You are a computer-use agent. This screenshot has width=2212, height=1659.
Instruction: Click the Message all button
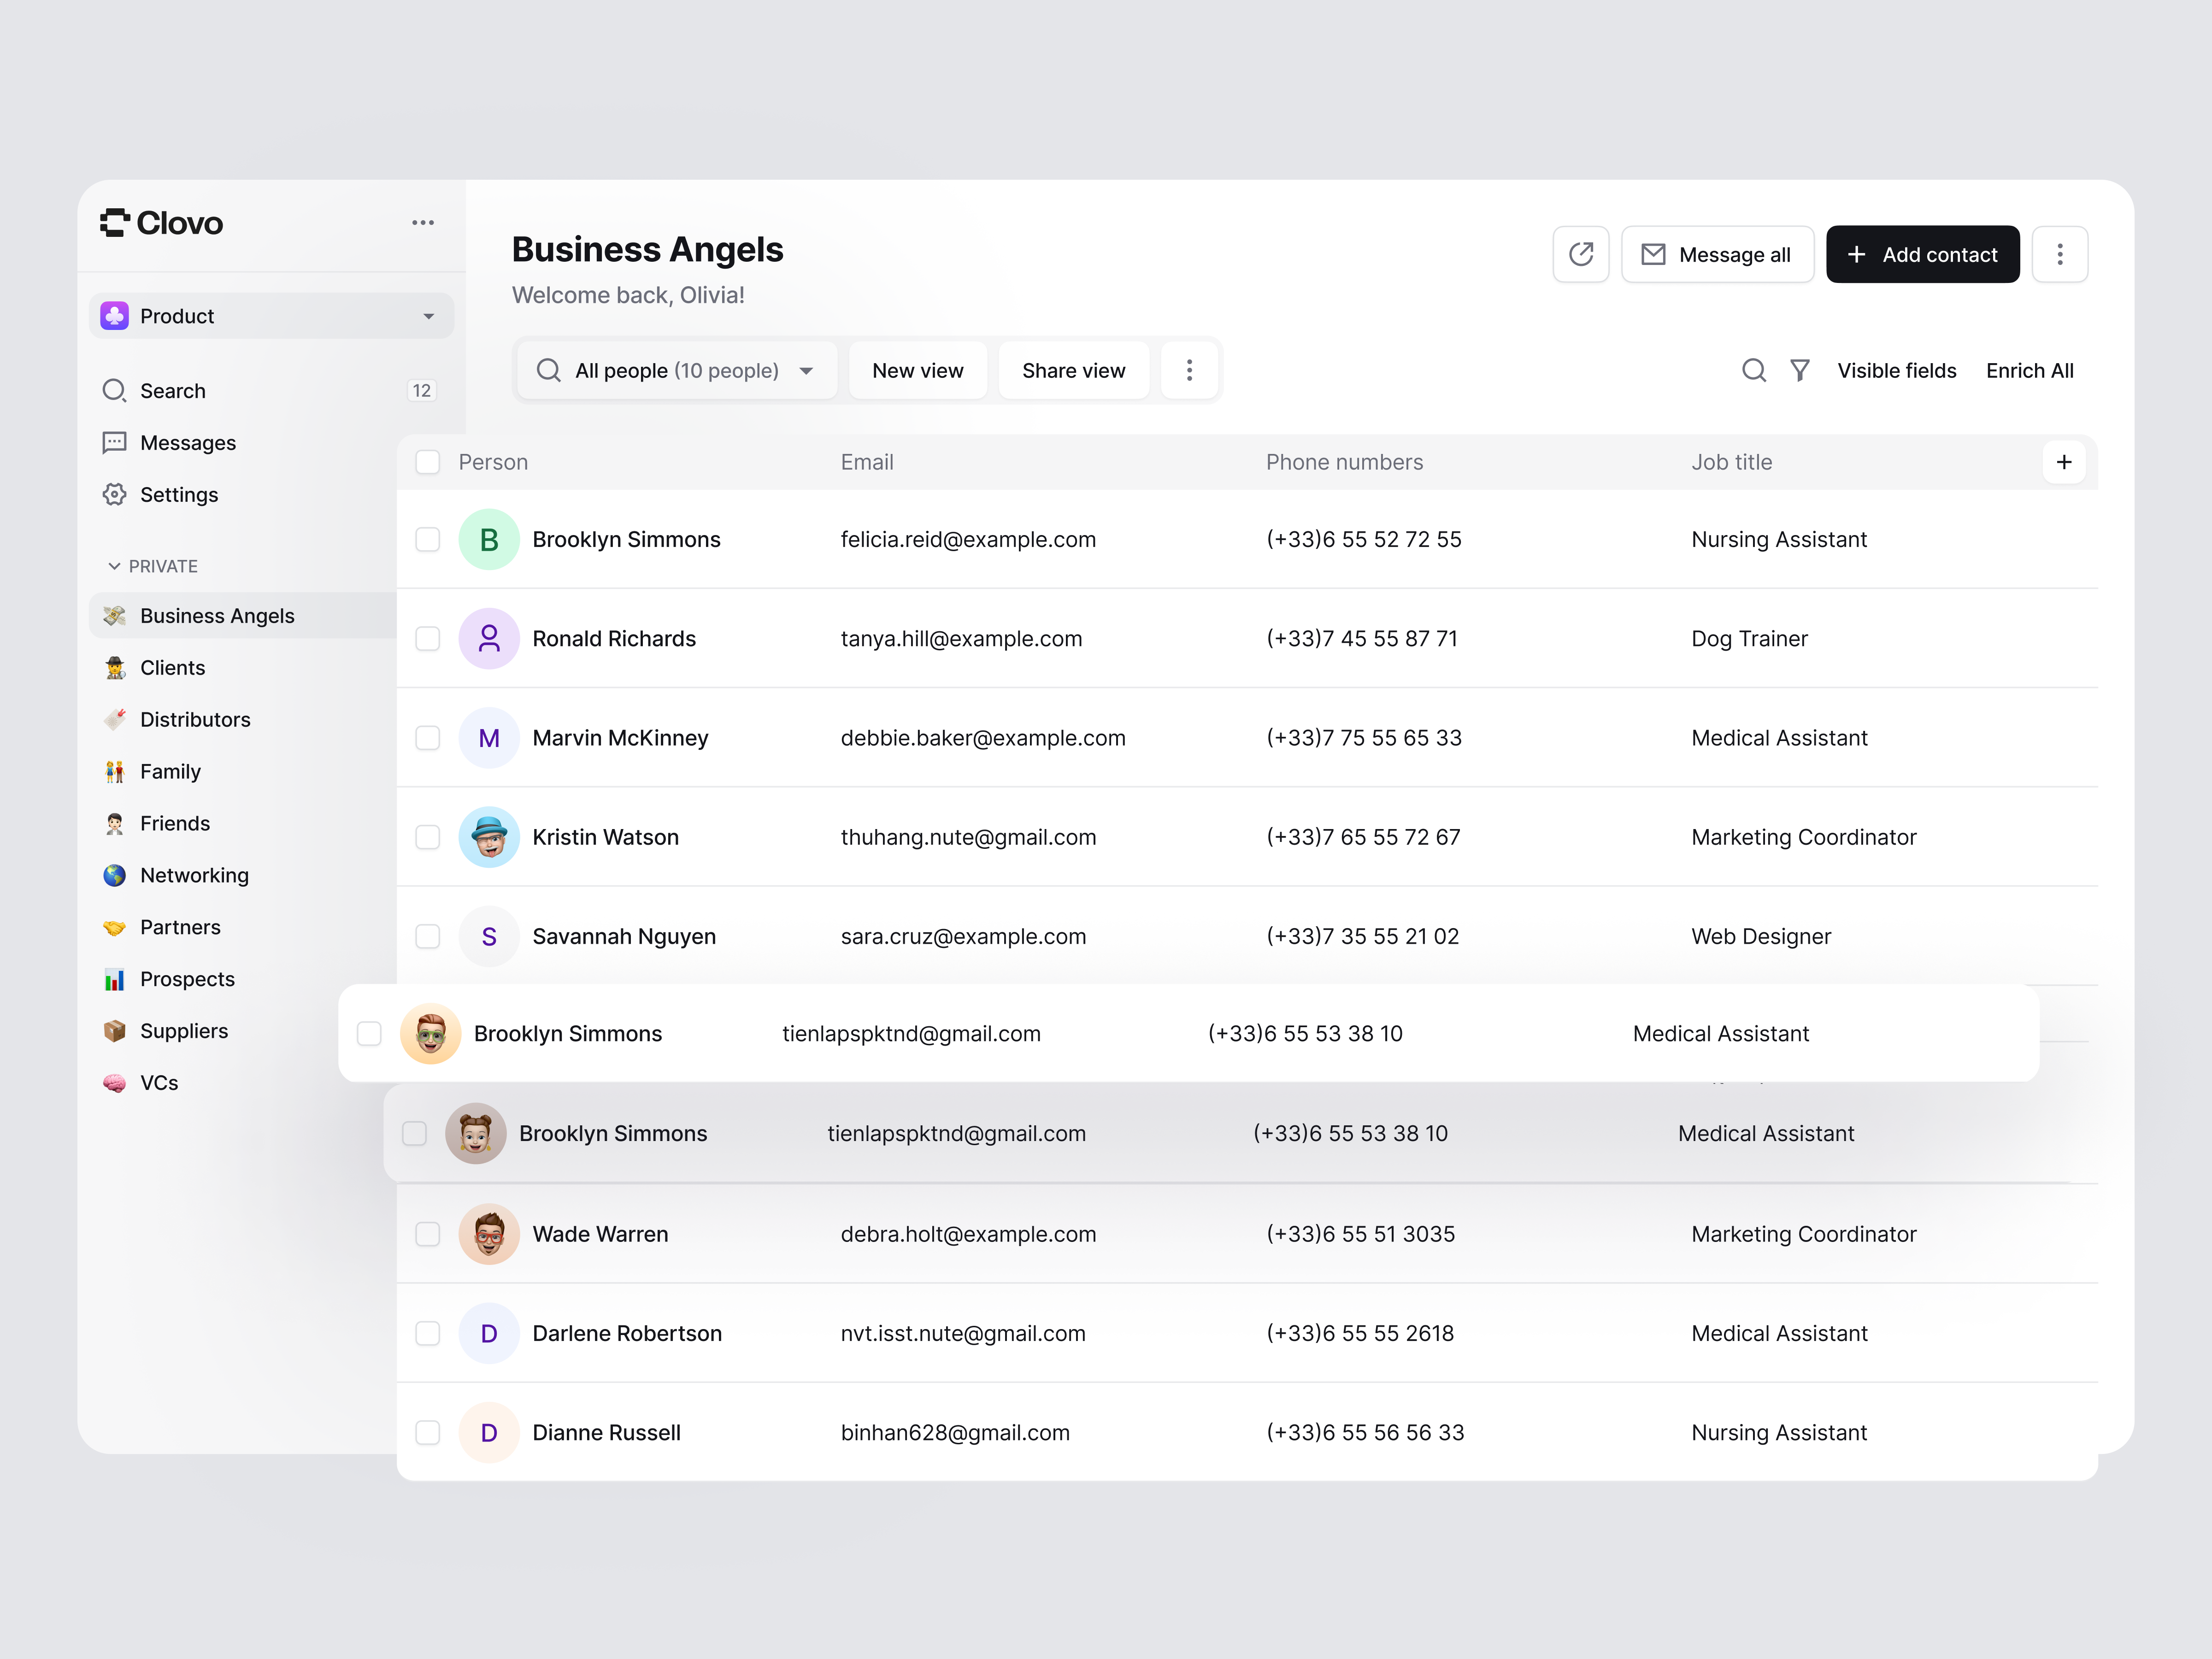click(1718, 254)
